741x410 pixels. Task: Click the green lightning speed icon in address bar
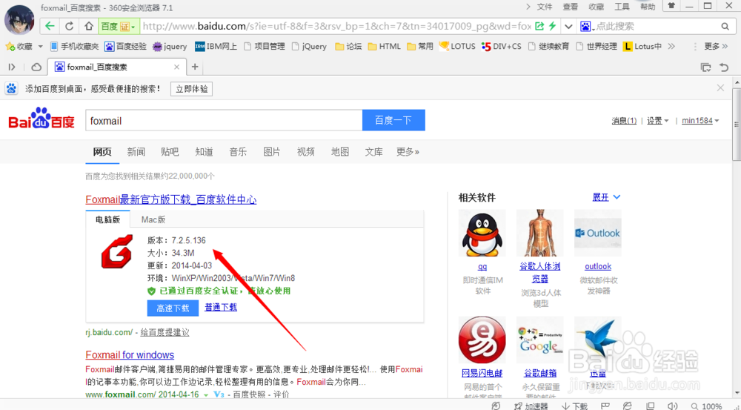pos(552,26)
